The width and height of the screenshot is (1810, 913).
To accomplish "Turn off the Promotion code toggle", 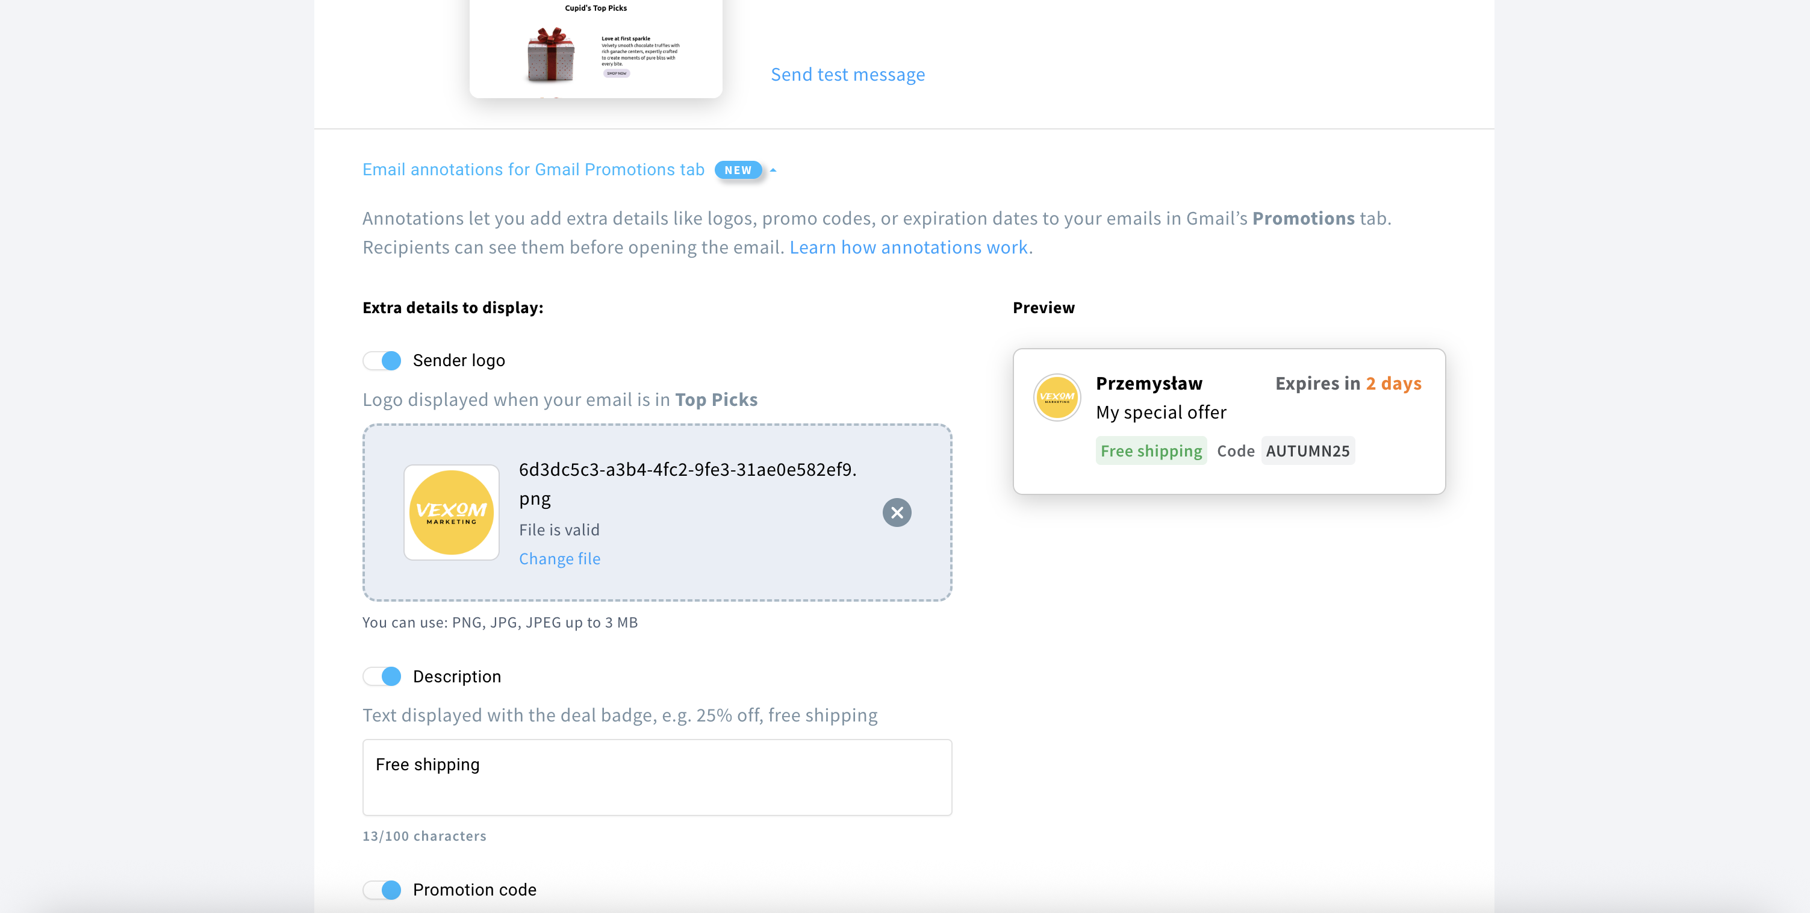I will tap(382, 890).
